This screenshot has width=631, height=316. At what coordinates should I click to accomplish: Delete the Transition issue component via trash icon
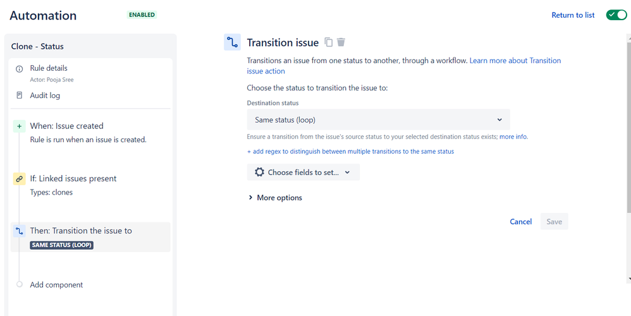(341, 42)
